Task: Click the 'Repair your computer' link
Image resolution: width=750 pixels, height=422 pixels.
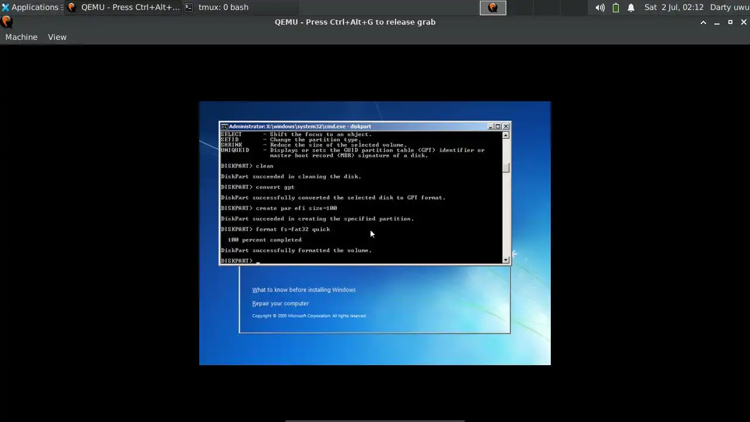Action: coord(280,304)
